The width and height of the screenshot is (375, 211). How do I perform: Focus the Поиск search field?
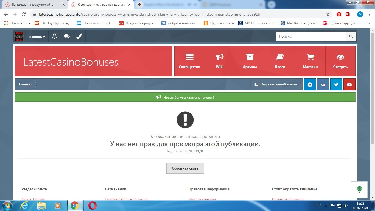point(311,36)
